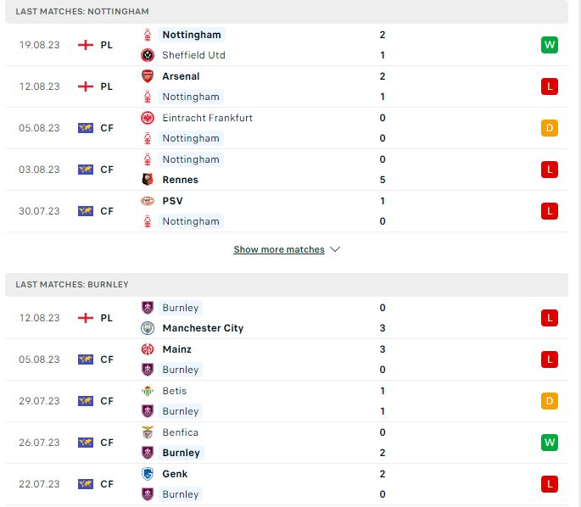This screenshot has width=581, height=507.
Task: Click the Manchester City crest icon
Action: 148,328
